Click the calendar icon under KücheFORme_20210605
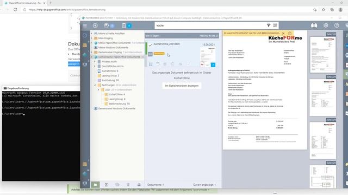 click(x=158, y=64)
